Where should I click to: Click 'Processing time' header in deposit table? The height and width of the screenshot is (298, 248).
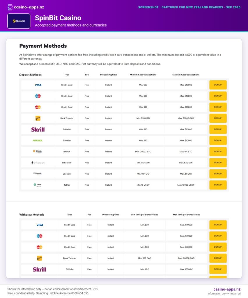pos(109,75)
